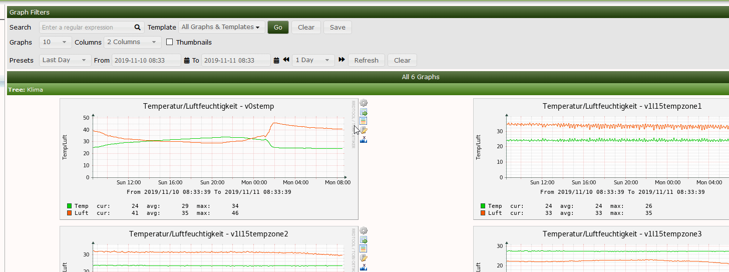Click title 'Temperatur/Luftfeuchtigkeit - v0stemp'

tap(209, 106)
